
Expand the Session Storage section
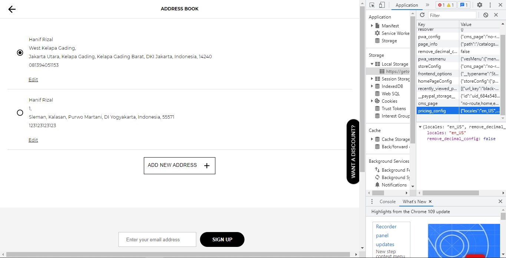click(372, 79)
